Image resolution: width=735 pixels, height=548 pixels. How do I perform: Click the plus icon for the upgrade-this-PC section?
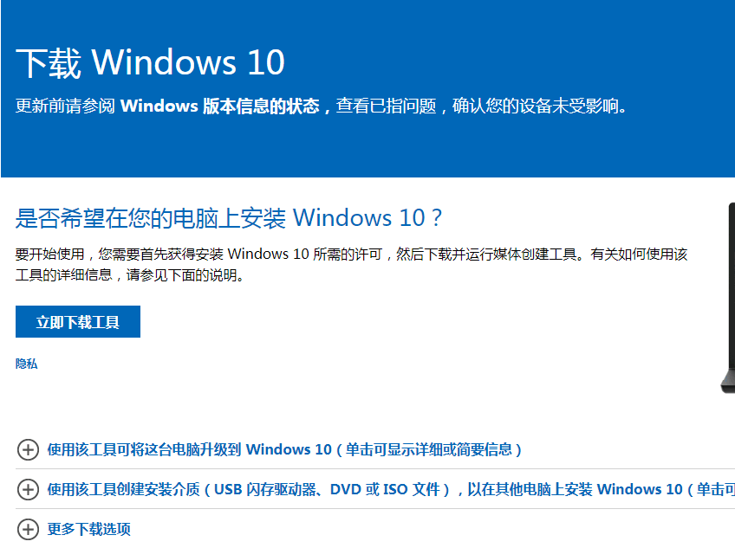pyautogui.click(x=28, y=449)
